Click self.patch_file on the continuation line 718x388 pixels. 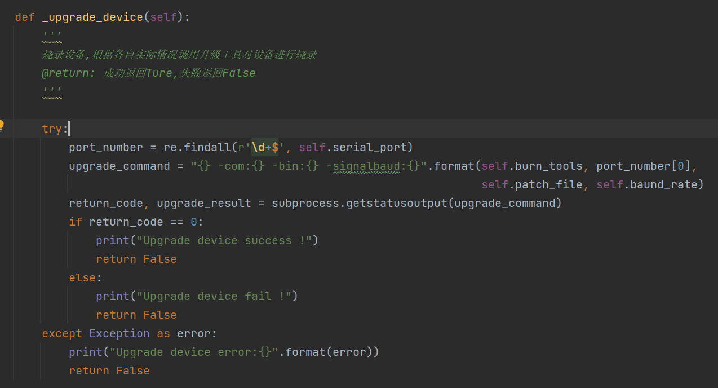(532, 184)
